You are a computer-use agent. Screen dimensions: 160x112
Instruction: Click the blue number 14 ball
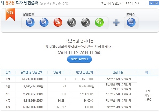tap(44, 23)
